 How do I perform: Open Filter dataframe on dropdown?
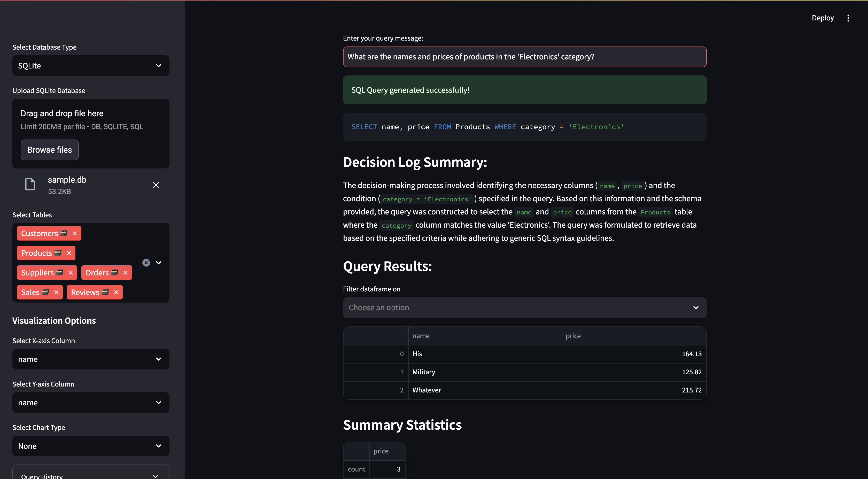click(524, 307)
